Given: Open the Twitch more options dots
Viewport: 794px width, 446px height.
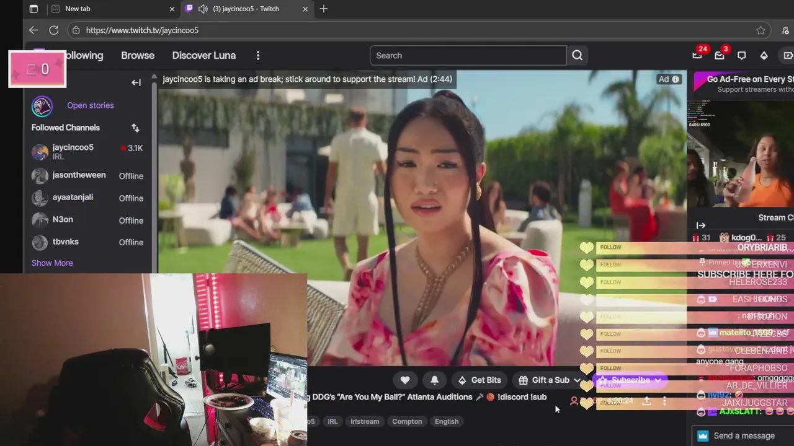Looking at the screenshot, I should click(258, 55).
